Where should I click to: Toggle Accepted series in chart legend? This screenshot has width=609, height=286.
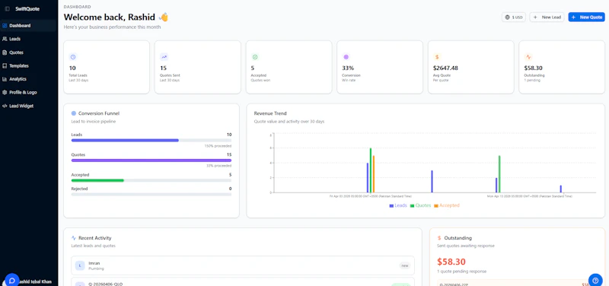[447, 205]
